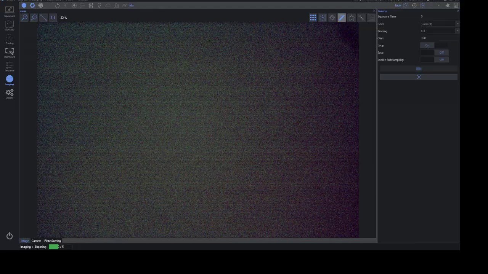Click the HFR history line-graph icon

pyautogui.click(x=124, y=5)
